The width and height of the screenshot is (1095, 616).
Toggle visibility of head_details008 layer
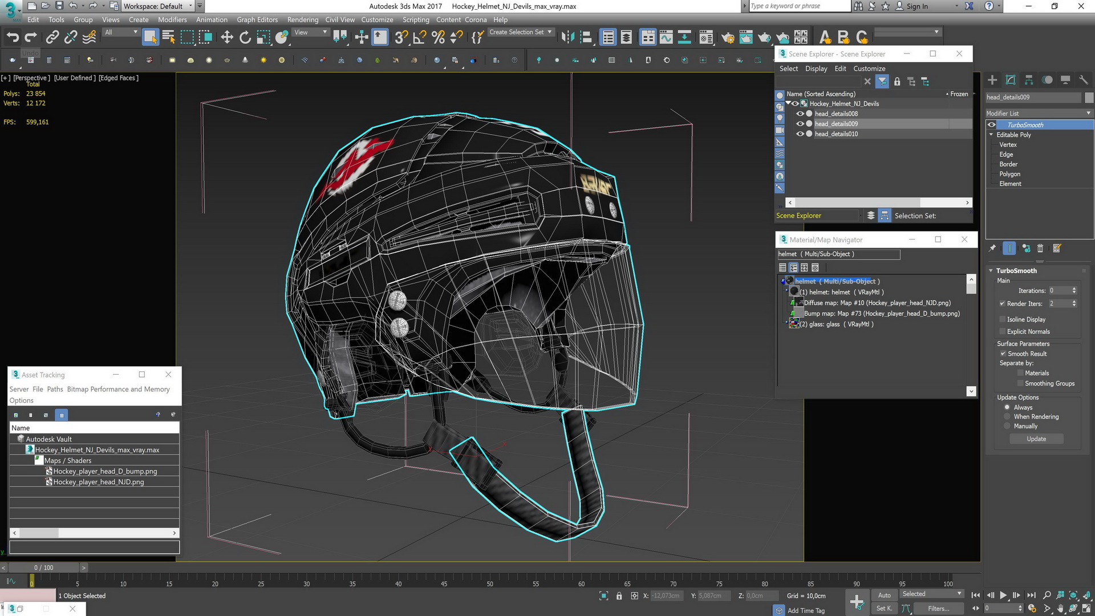(x=798, y=113)
